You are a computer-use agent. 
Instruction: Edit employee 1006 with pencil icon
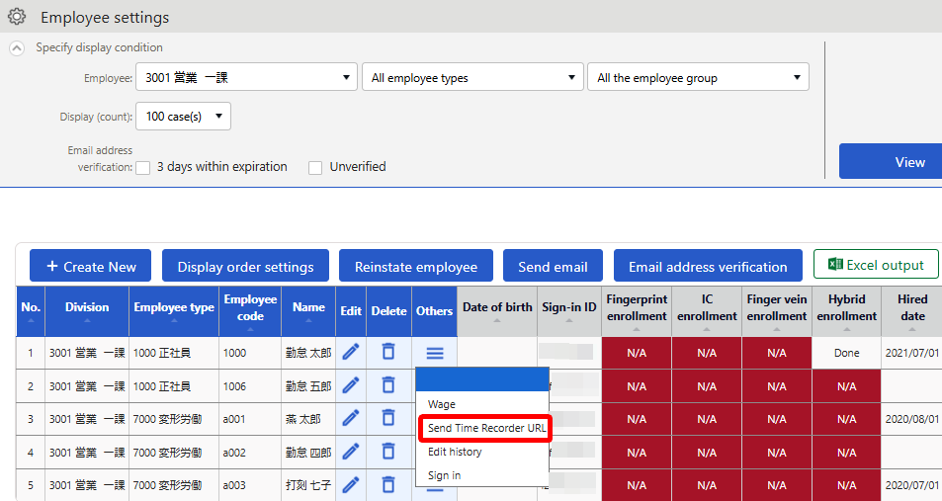click(351, 385)
